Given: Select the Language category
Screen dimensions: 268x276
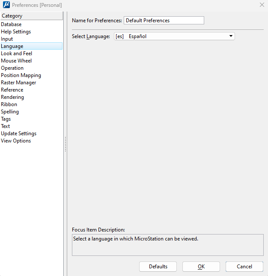Looking at the screenshot, I should (x=32, y=46).
